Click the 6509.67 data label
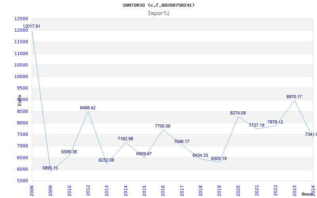 pos(144,154)
